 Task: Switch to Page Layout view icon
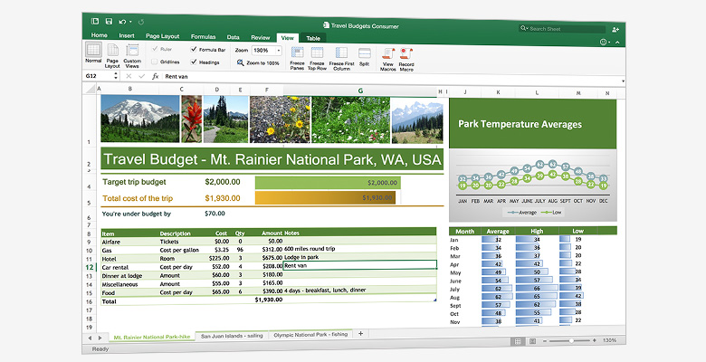click(112, 54)
